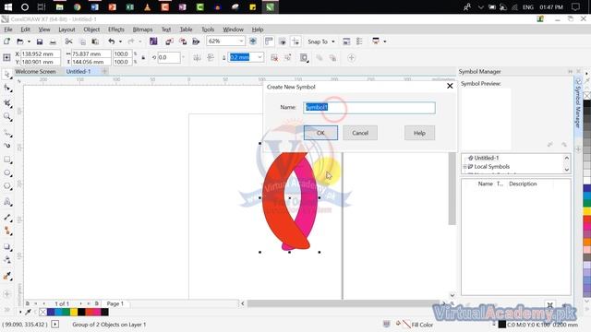
Task: Select the Ellipse tool
Action: point(6,172)
